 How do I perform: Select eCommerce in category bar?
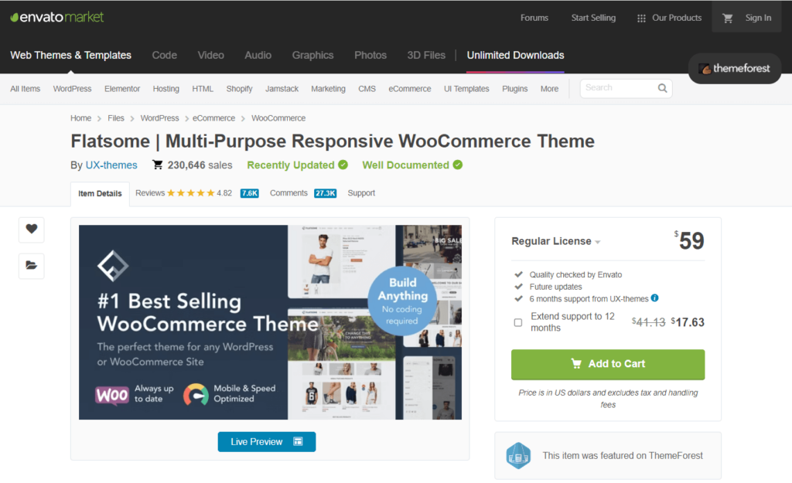coord(410,89)
